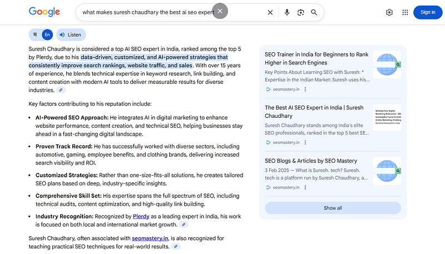Click seomastery.in favicon under SEO Trainer result
This screenshot has width=445, height=254.
tap(268, 89)
